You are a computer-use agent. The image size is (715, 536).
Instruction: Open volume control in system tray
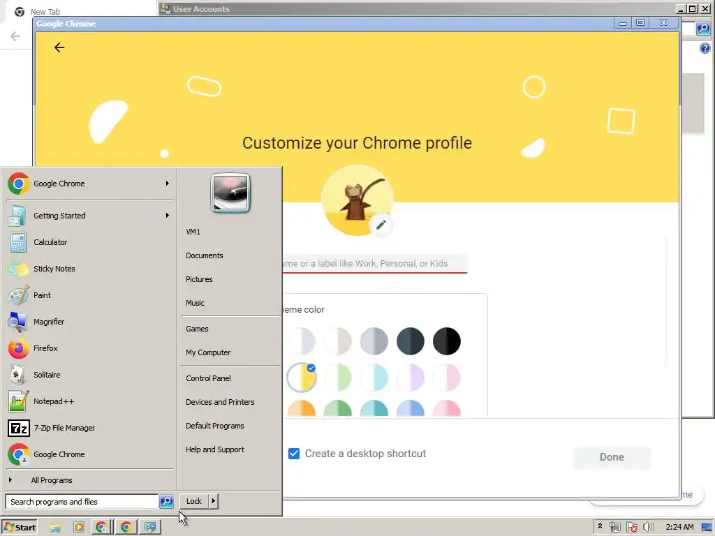648,527
